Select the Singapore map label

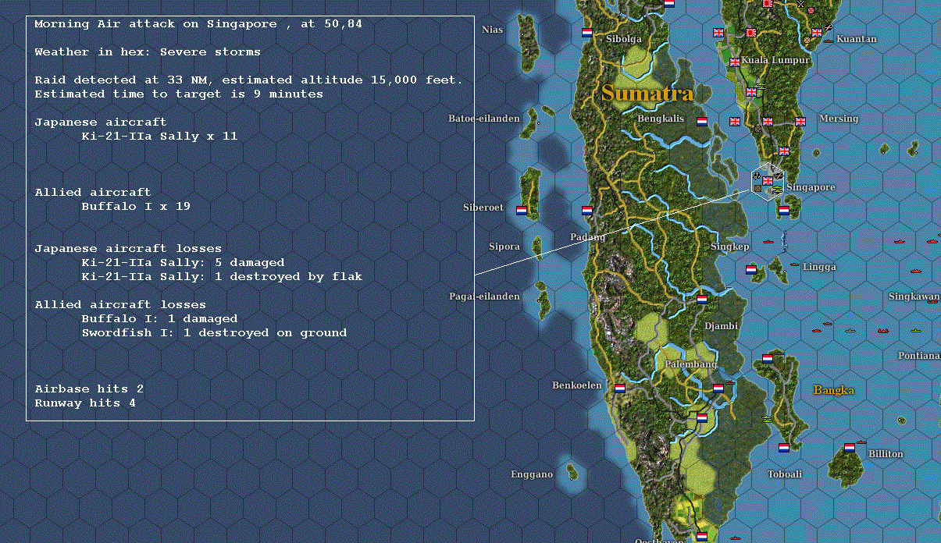click(x=811, y=187)
